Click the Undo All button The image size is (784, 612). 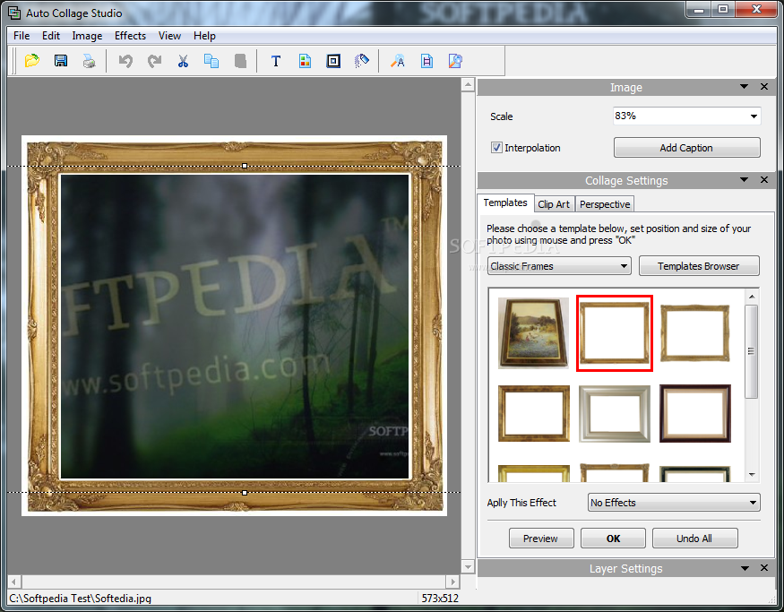pyautogui.click(x=694, y=539)
